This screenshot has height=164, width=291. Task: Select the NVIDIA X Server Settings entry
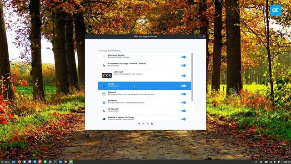click(121, 118)
